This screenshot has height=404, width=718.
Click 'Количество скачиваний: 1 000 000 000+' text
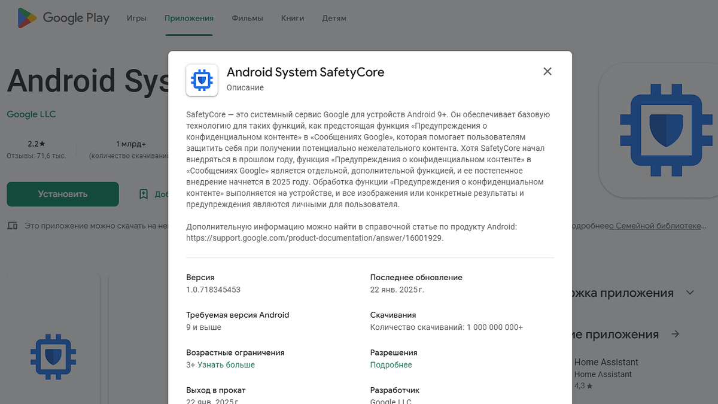tap(446, 327)
